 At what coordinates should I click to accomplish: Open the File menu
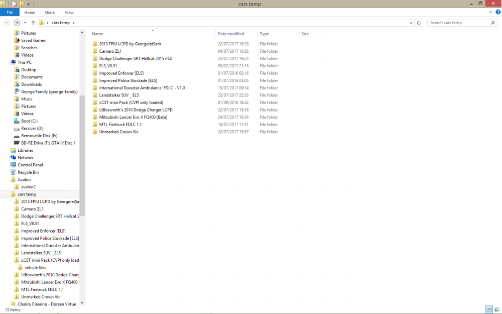pyautogui.click(x=10, y=12)
